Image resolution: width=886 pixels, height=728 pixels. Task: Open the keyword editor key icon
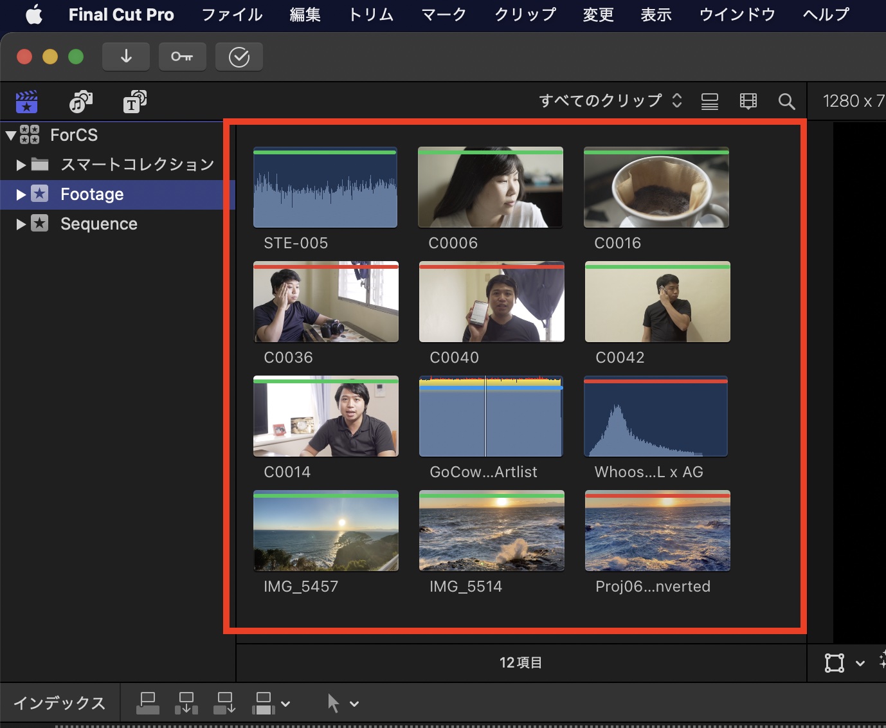pos(182,57)
